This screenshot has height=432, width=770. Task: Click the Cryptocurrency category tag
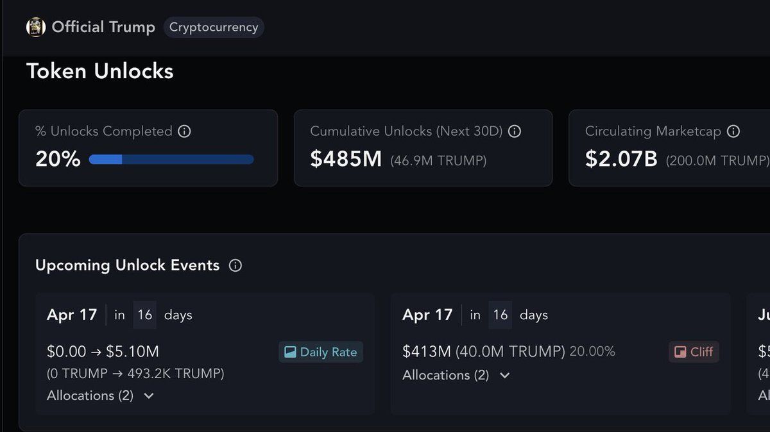tap(214, 28)
